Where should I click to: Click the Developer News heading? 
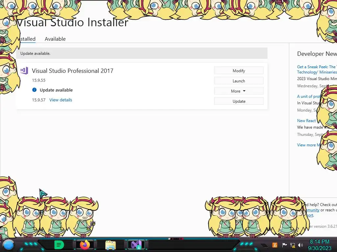click(317, 54)
